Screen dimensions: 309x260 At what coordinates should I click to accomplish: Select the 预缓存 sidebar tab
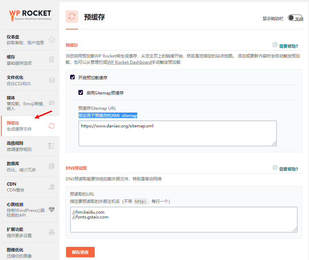30,126
